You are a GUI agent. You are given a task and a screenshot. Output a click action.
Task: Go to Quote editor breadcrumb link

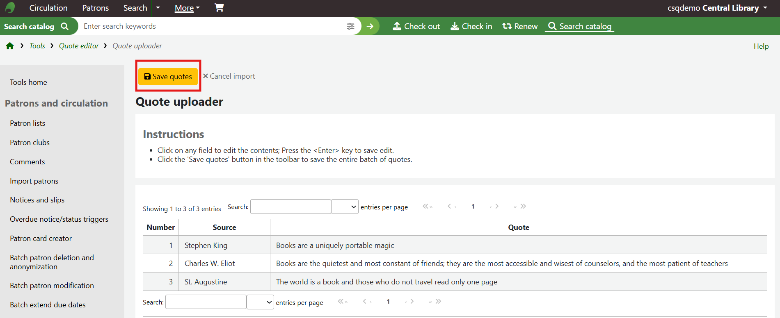pos(79,46)
